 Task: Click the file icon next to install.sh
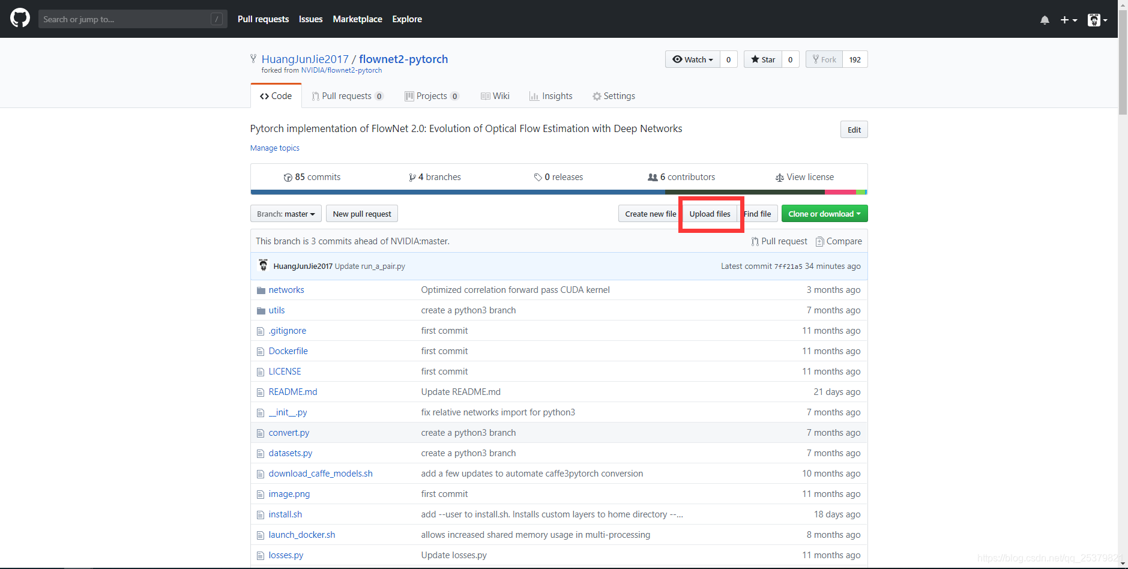[260, 515]
